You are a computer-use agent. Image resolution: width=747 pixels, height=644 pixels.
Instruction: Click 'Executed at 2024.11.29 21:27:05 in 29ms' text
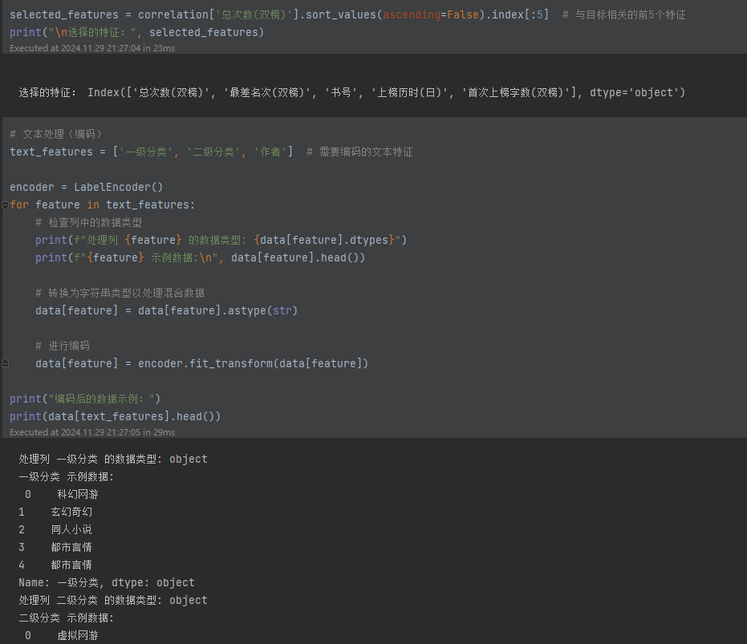92,432
